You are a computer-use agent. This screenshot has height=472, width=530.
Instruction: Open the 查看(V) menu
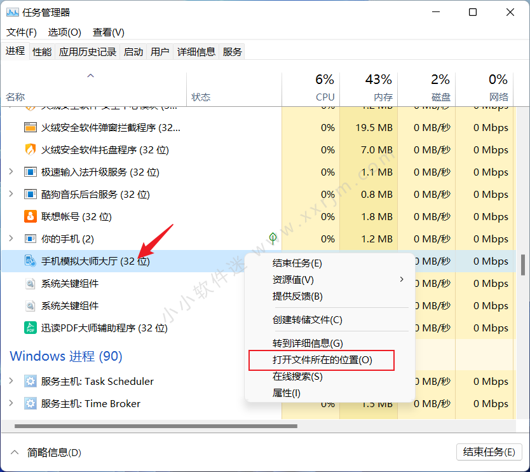tap(109, 32)
